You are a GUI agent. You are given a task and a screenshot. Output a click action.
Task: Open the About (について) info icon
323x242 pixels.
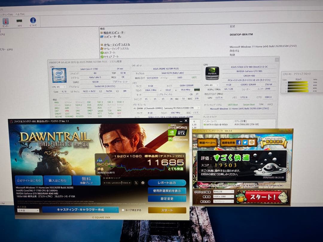point(33,20)
